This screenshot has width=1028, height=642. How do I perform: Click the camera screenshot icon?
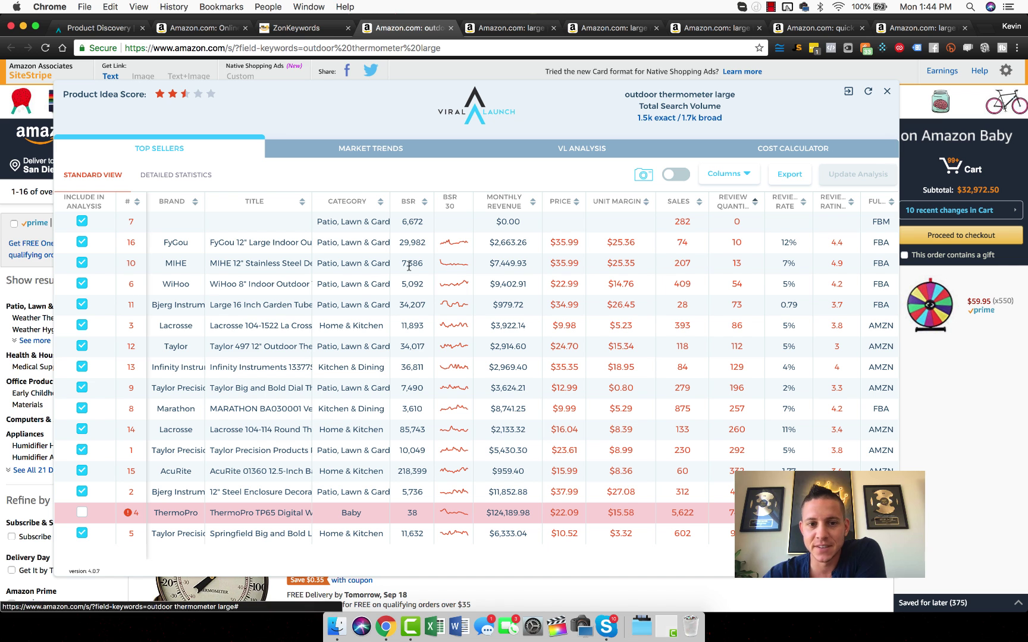[x=643, y=175]
